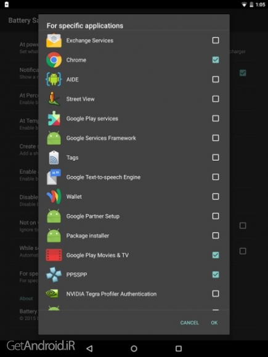Uncheck the Chrome checkbox

point(216,60)
